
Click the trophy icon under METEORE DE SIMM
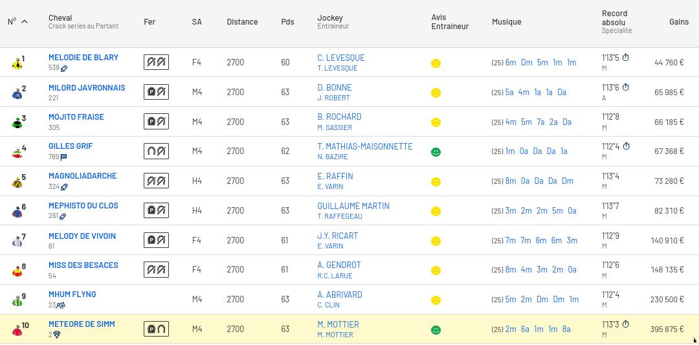pos(57,335)
